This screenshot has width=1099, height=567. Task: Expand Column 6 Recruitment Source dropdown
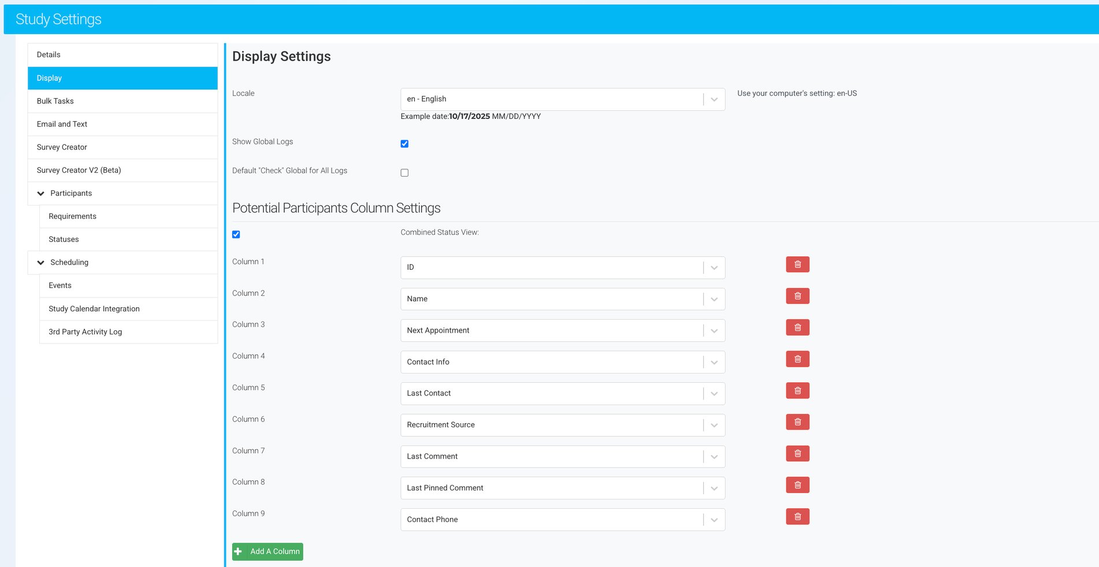click(563, 425)
